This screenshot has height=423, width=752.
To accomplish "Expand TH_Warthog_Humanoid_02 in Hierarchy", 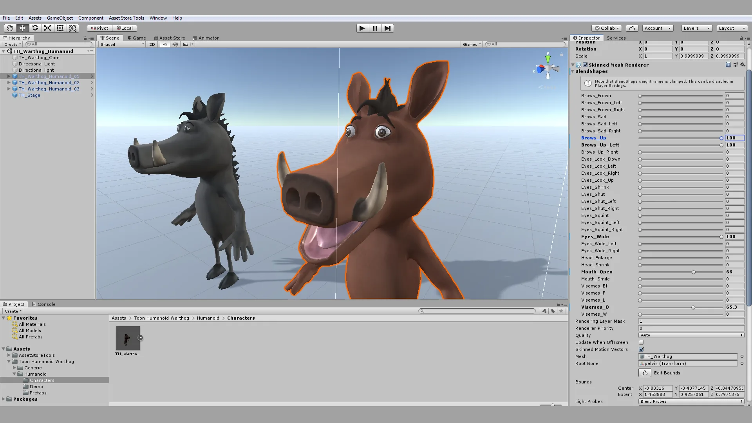I will pos(9,83).
